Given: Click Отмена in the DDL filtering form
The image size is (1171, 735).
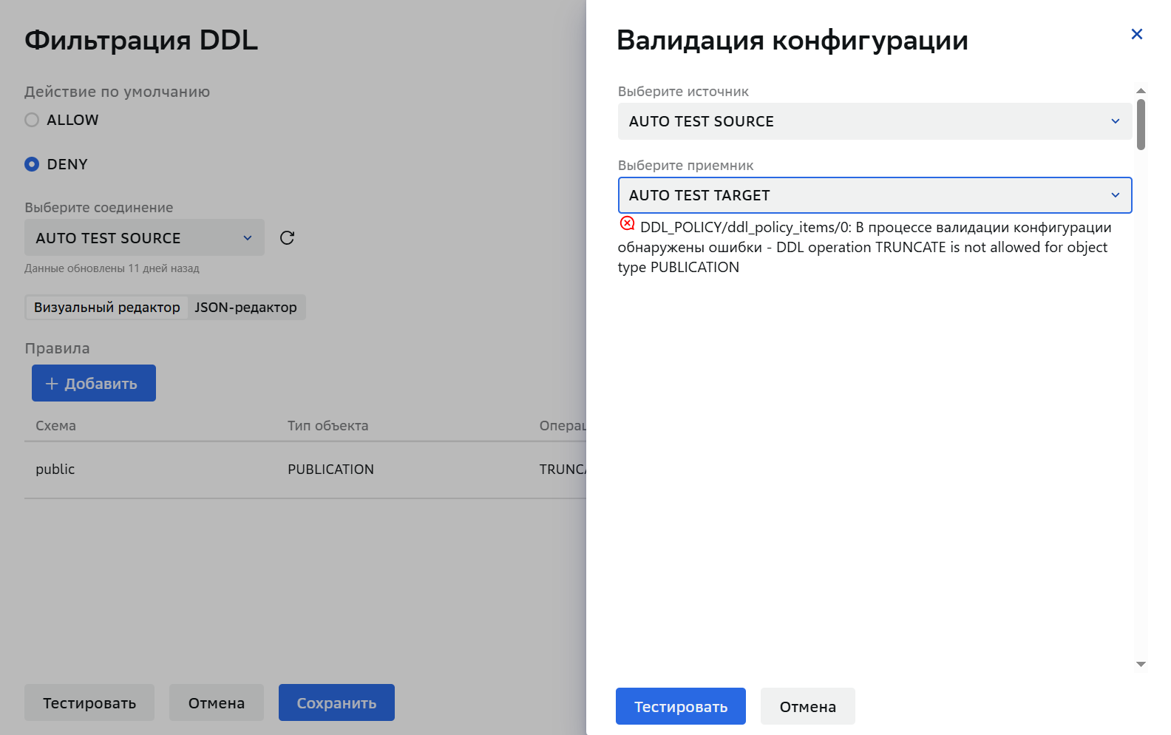Looking at the screenshot, I should coord(217,702).
